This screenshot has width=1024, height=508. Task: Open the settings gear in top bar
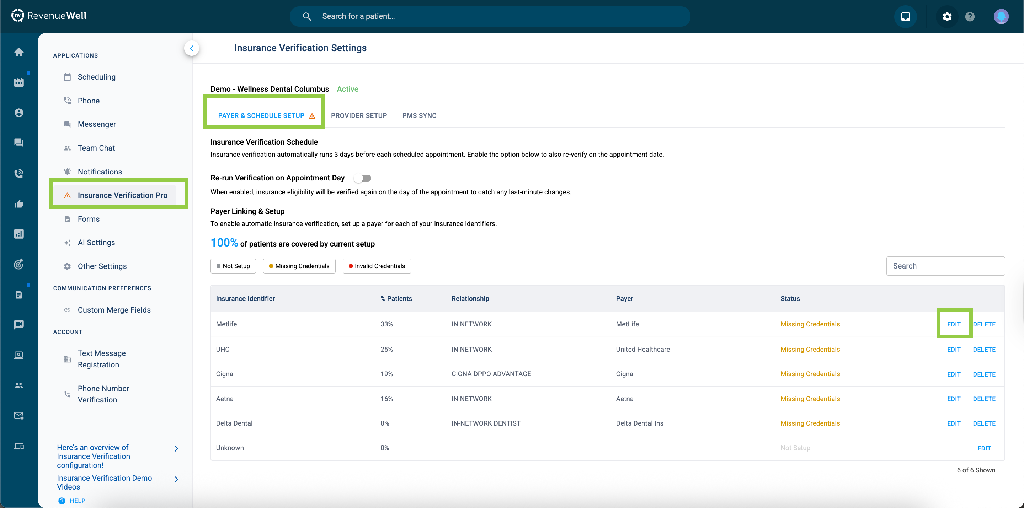click(947, 16)
